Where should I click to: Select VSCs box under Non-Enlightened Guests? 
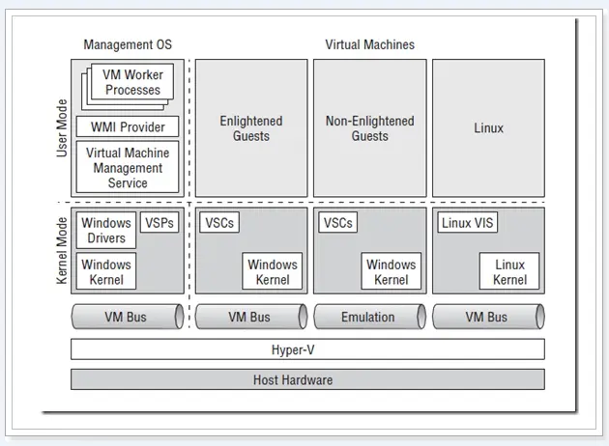click(x=338, y=223)
